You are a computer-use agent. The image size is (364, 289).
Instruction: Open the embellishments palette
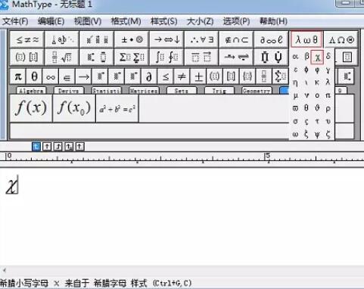pyautogui.click(x=97, y=39)
